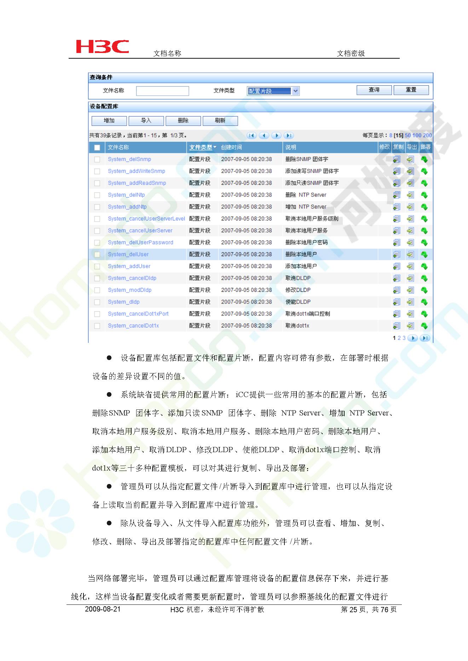Copy the System_delUserPassword entry
This screenshot has width=468, height=661.
click(397, 243)
